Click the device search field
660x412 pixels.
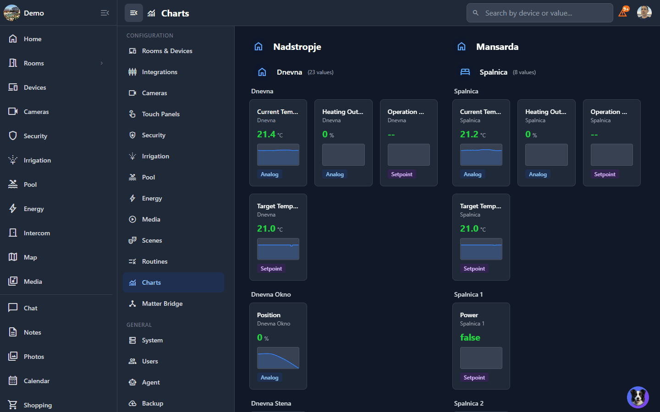(539, 12)
